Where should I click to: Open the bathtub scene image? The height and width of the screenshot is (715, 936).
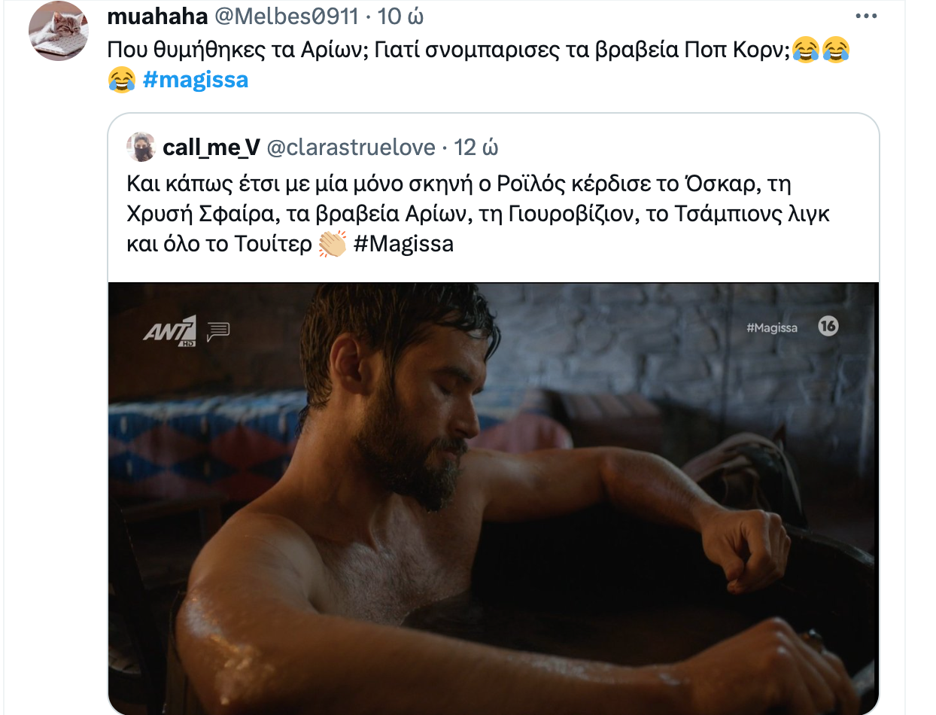493,498
